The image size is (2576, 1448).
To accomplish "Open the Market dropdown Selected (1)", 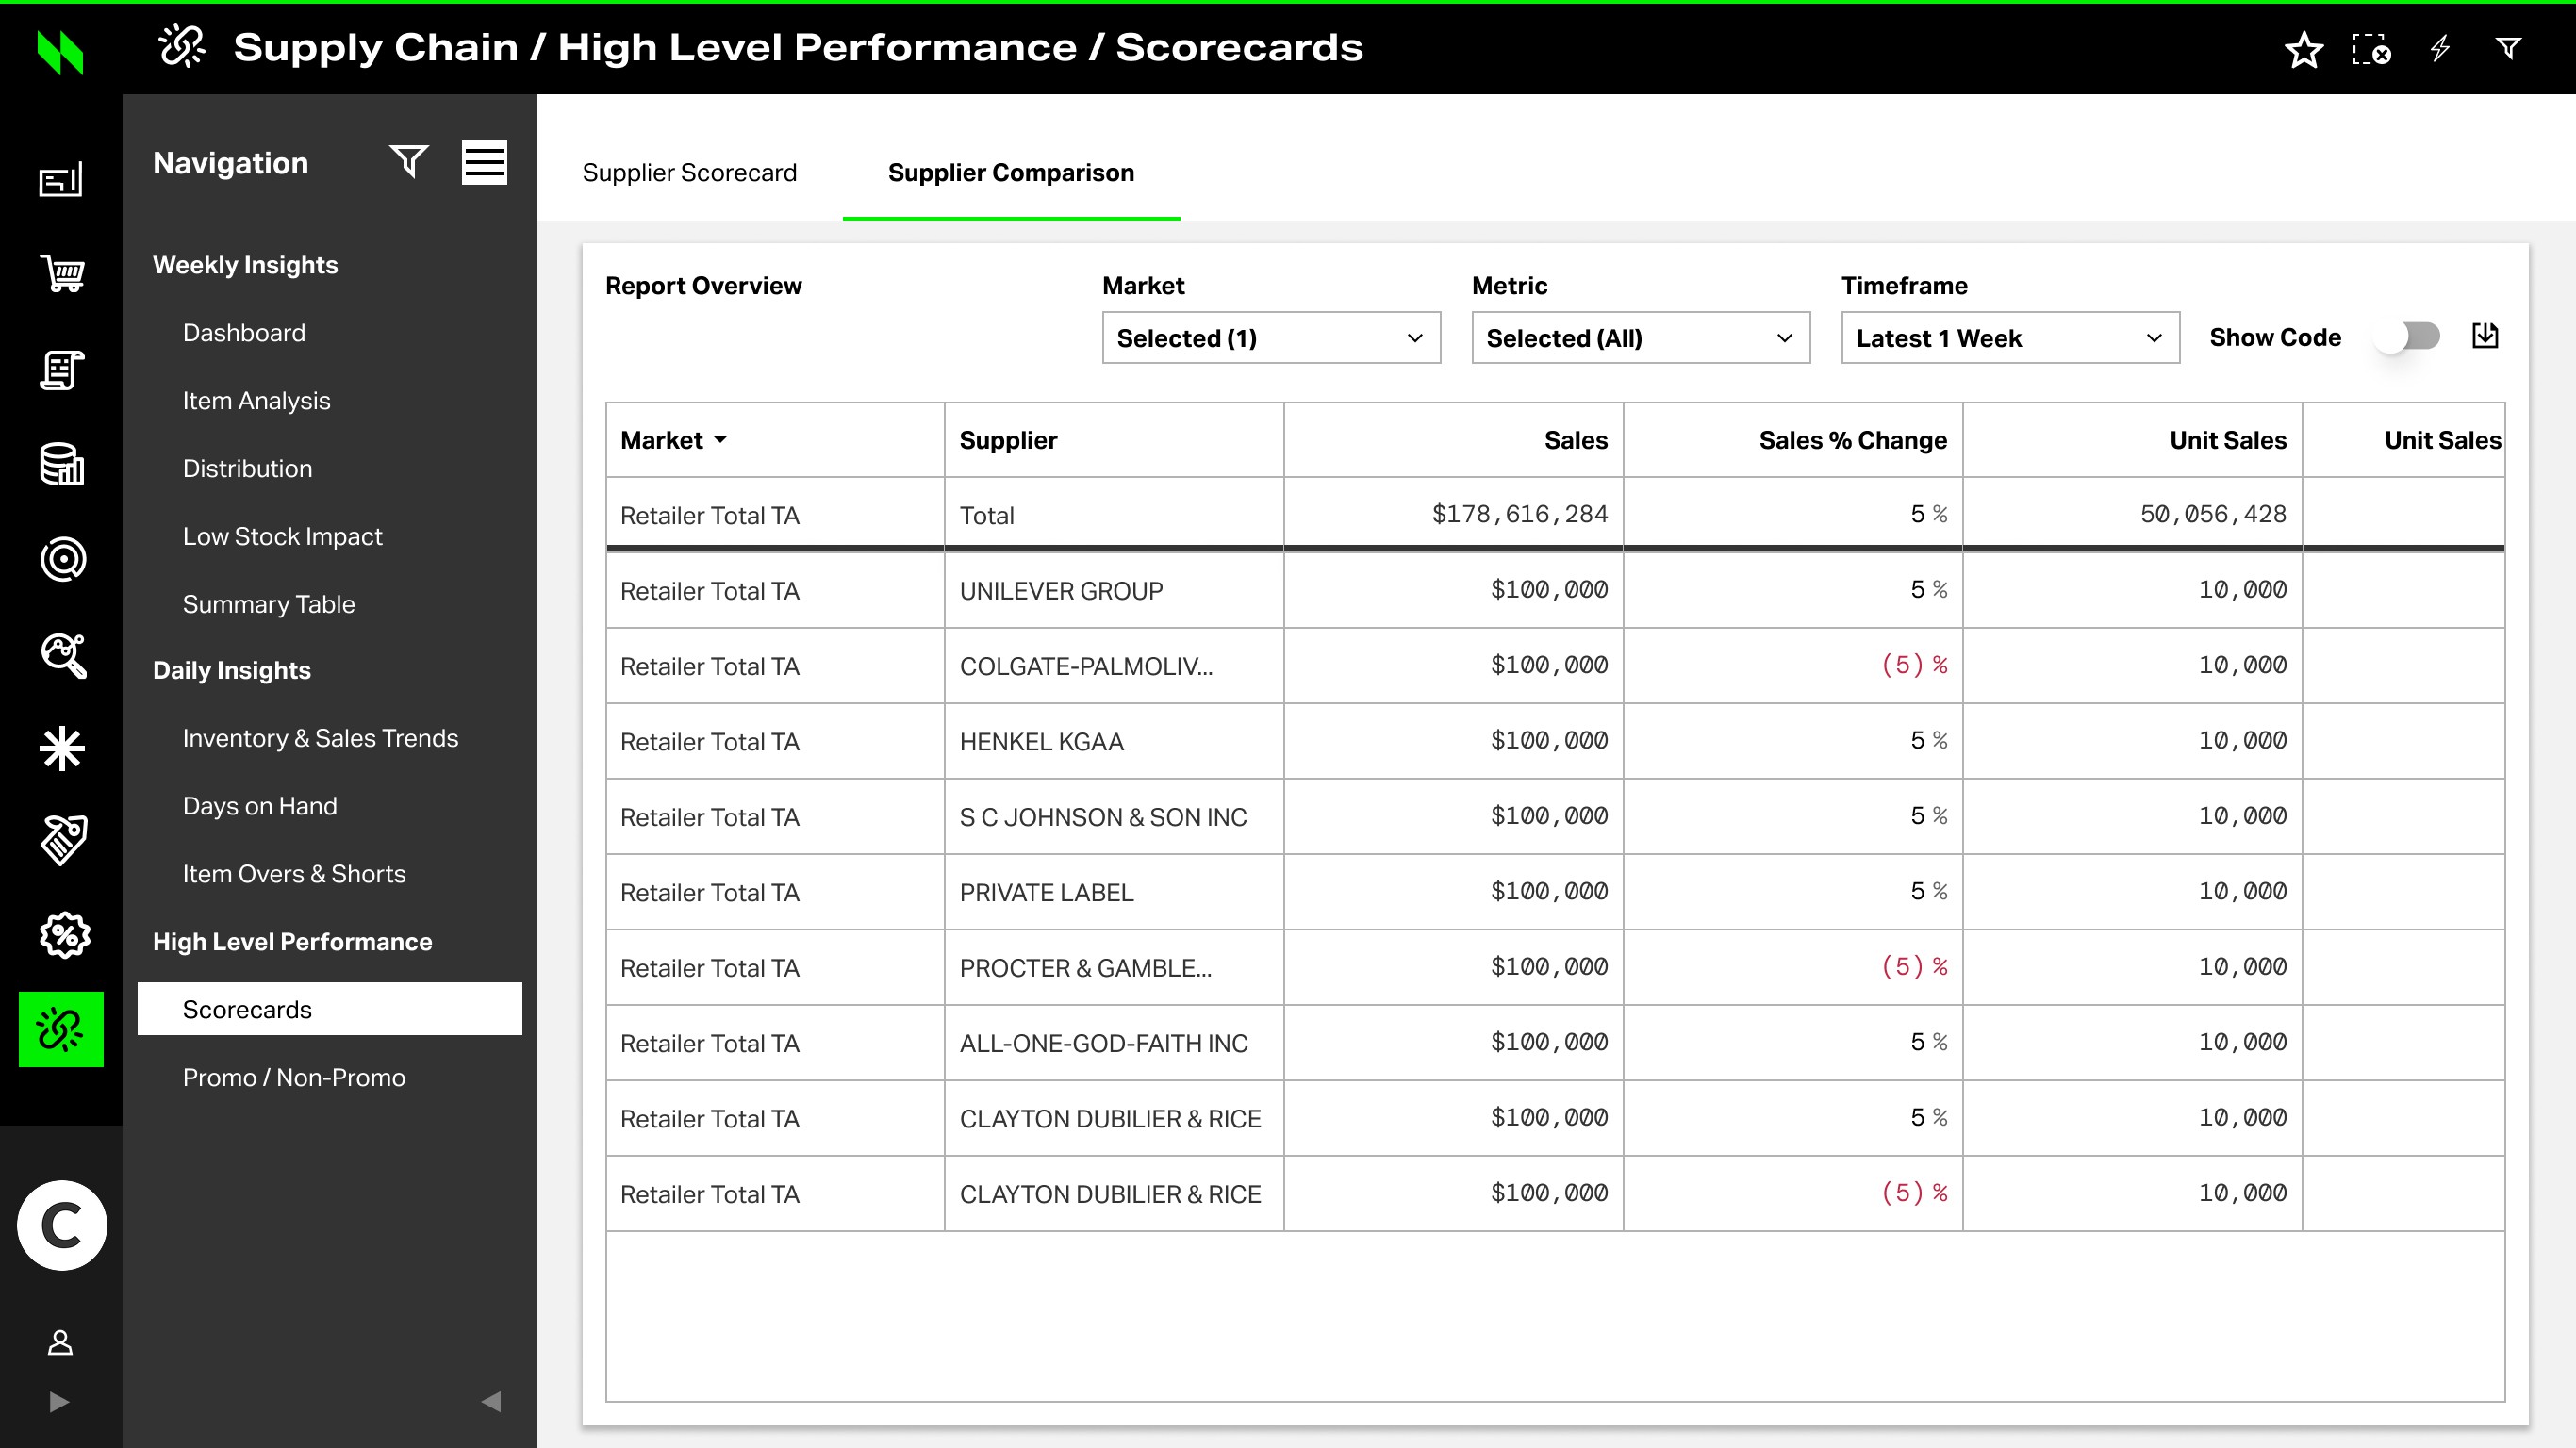I will tap(1270, 338).
